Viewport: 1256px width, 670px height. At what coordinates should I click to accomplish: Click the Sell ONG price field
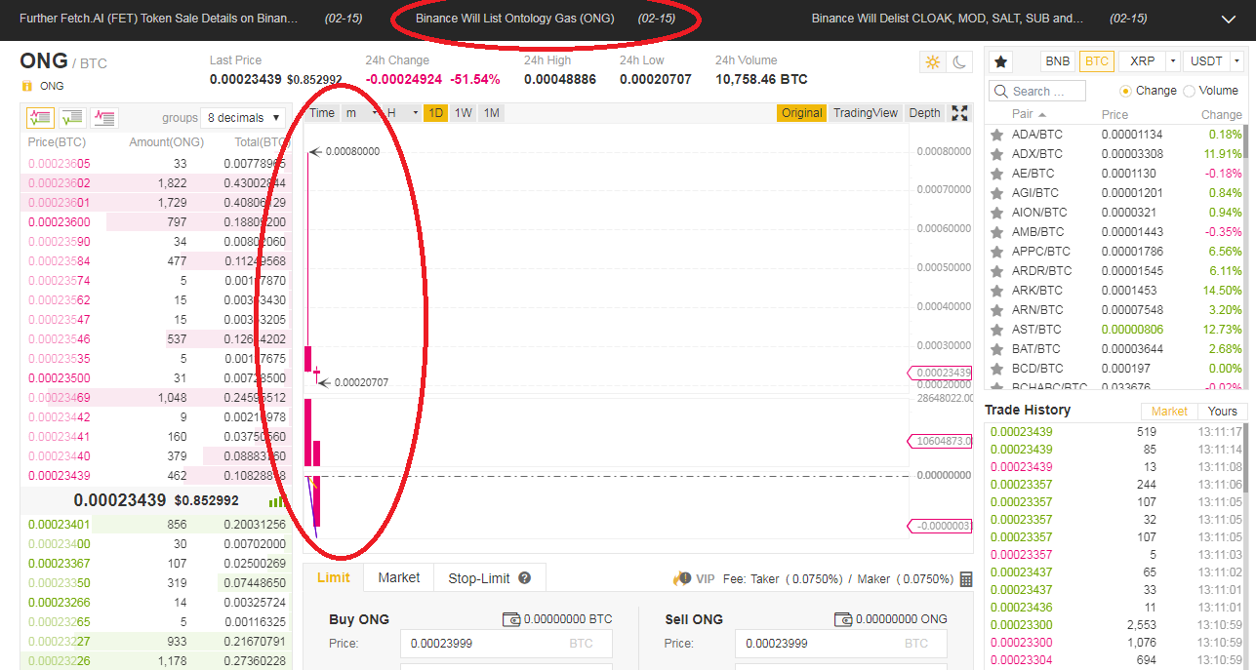841,644
